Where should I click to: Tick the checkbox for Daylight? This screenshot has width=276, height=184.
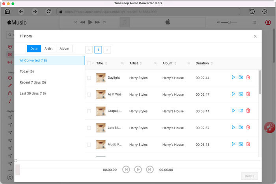pyautogui.click(x=89, y=78)
